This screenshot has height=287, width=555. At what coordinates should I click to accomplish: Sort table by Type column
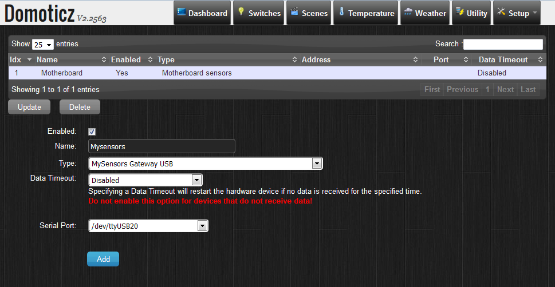[227, 59]
